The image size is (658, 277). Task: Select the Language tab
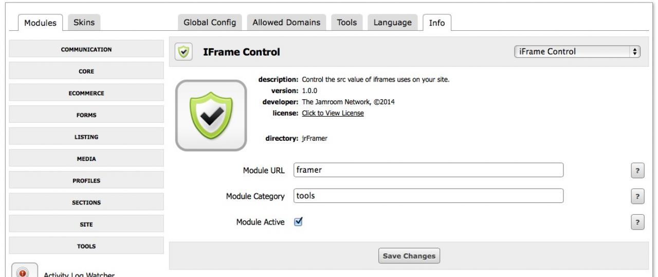(x=392, y=22)
